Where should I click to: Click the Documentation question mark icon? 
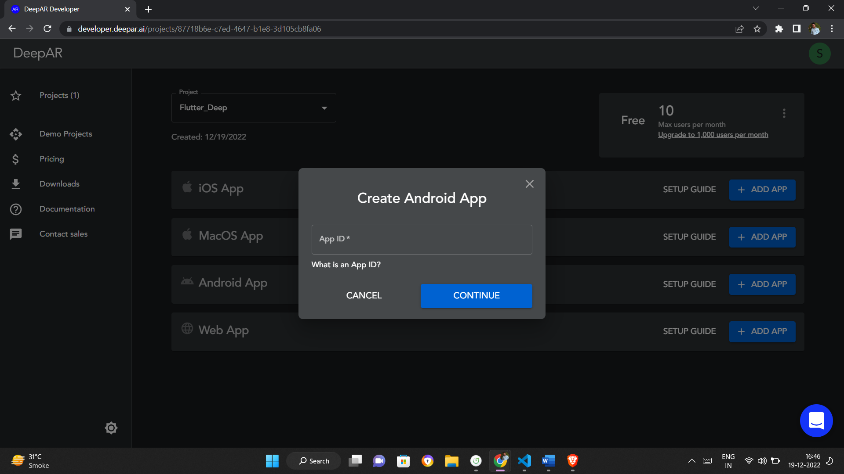16,209
